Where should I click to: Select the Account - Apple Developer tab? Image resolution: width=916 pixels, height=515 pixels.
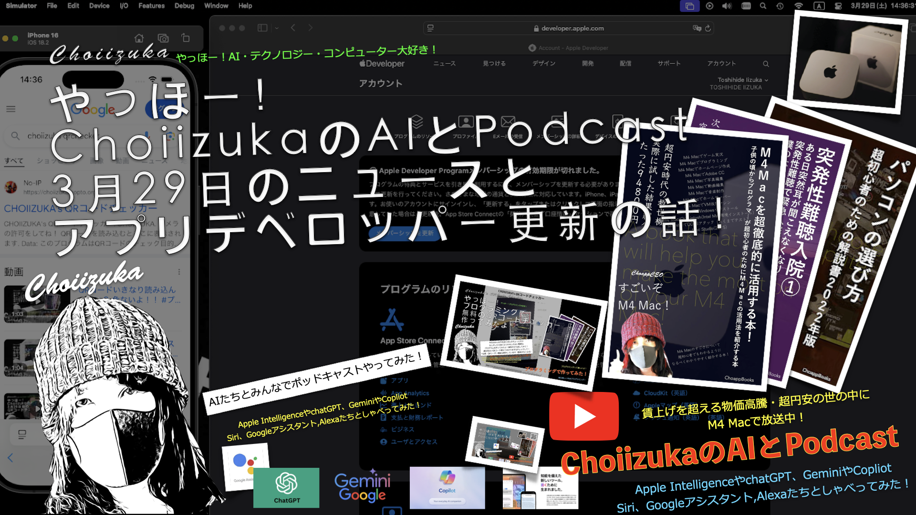(569, 48)
